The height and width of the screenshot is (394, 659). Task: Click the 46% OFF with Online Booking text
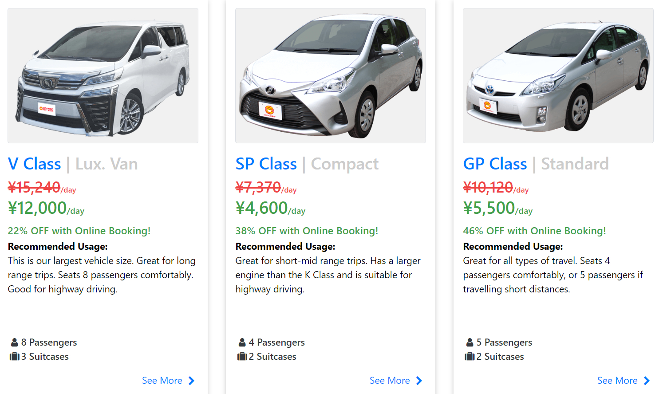coord(534,231)
